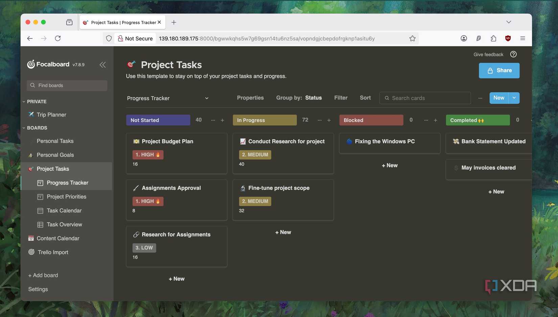
Task: Select the Project Tasks target icon
Action: click(31, 169)
